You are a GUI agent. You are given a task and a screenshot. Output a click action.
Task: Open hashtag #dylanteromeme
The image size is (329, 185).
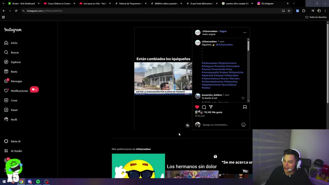point(227,63)
